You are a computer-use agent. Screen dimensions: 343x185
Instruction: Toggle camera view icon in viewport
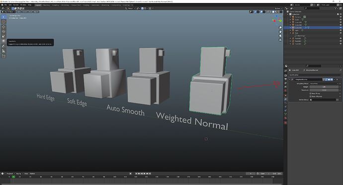(x=280, y=36)
